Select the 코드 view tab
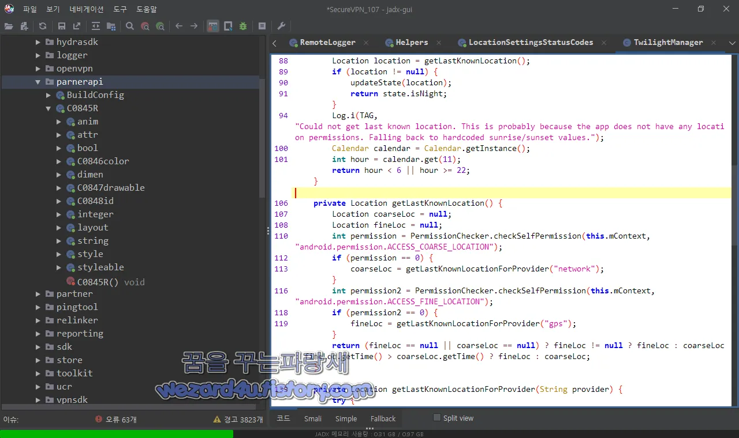This screenshot has width=739, height=438. point(283,418)
